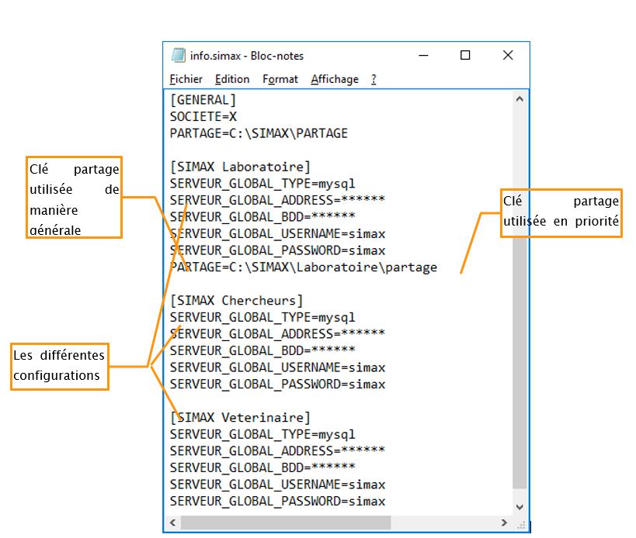Click the horizontal scrollbar right arrow

(x=507, y=522)
